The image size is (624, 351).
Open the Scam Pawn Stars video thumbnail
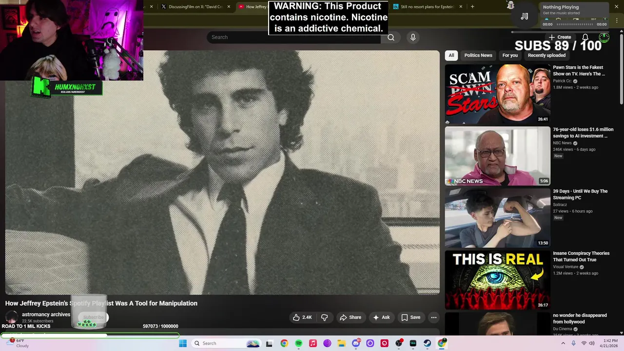(497, 94)
